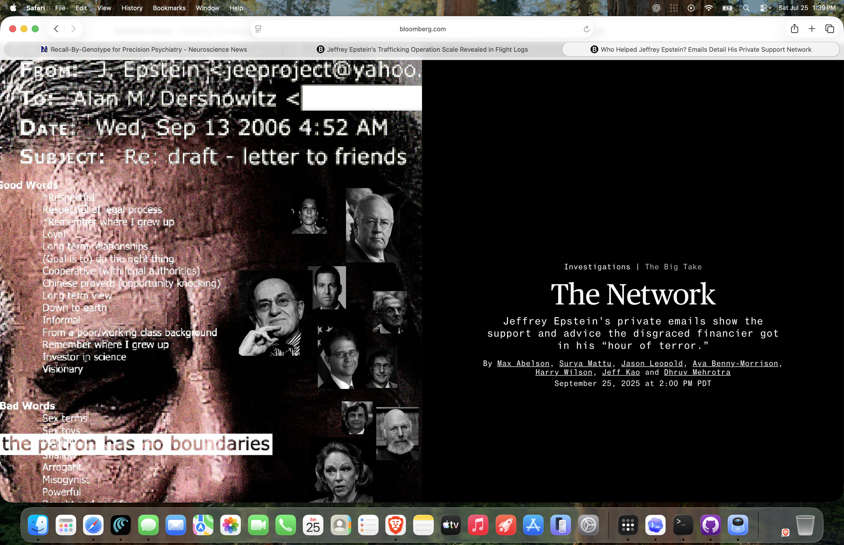Show the tab overview icon
Screen dimensions: 844x545
coord(829,29)
